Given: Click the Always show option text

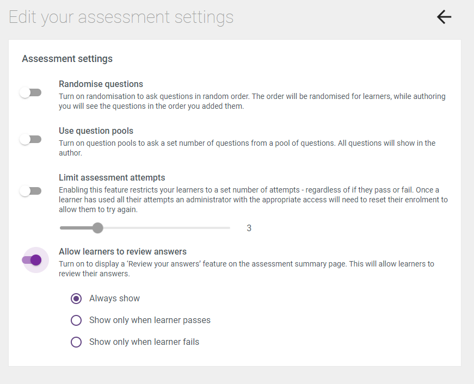Looking at the screenshot, I should tap(114, 298).
